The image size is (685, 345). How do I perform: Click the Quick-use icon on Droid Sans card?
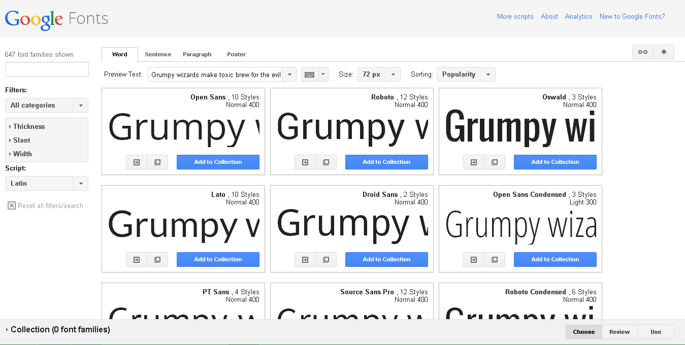click(305, 259)
